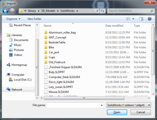Select the ANT_Concept folder icon

pos(46,37)
